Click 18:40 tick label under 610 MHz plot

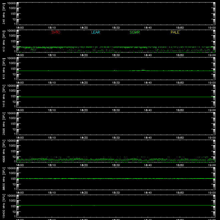[148, 83]
